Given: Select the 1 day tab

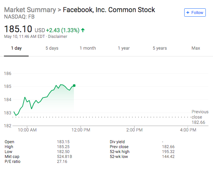Looking at the screenshot, I should [x=16, y=48].
